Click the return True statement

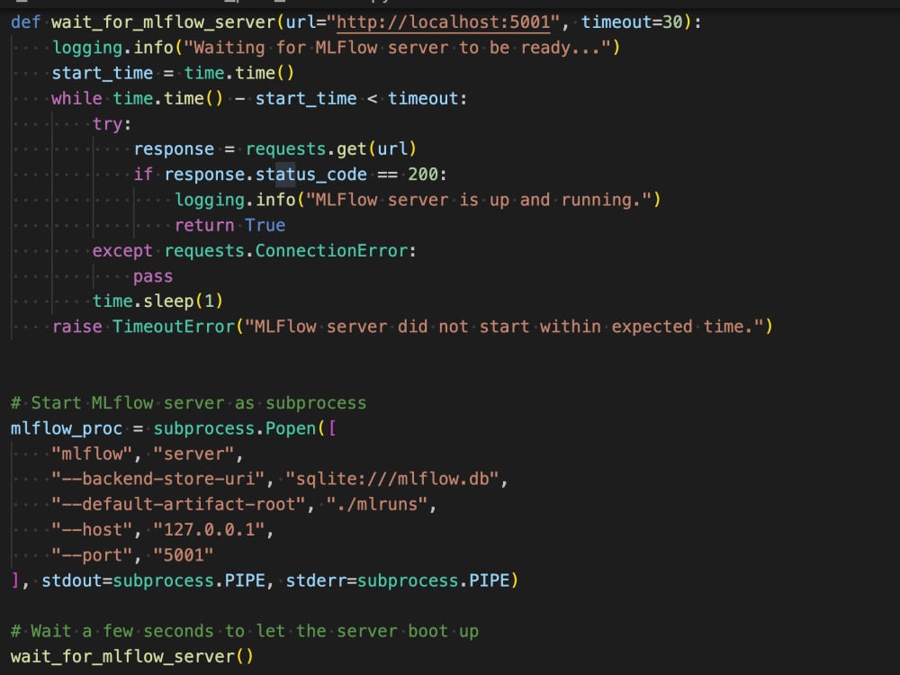(x=229, y=225)
